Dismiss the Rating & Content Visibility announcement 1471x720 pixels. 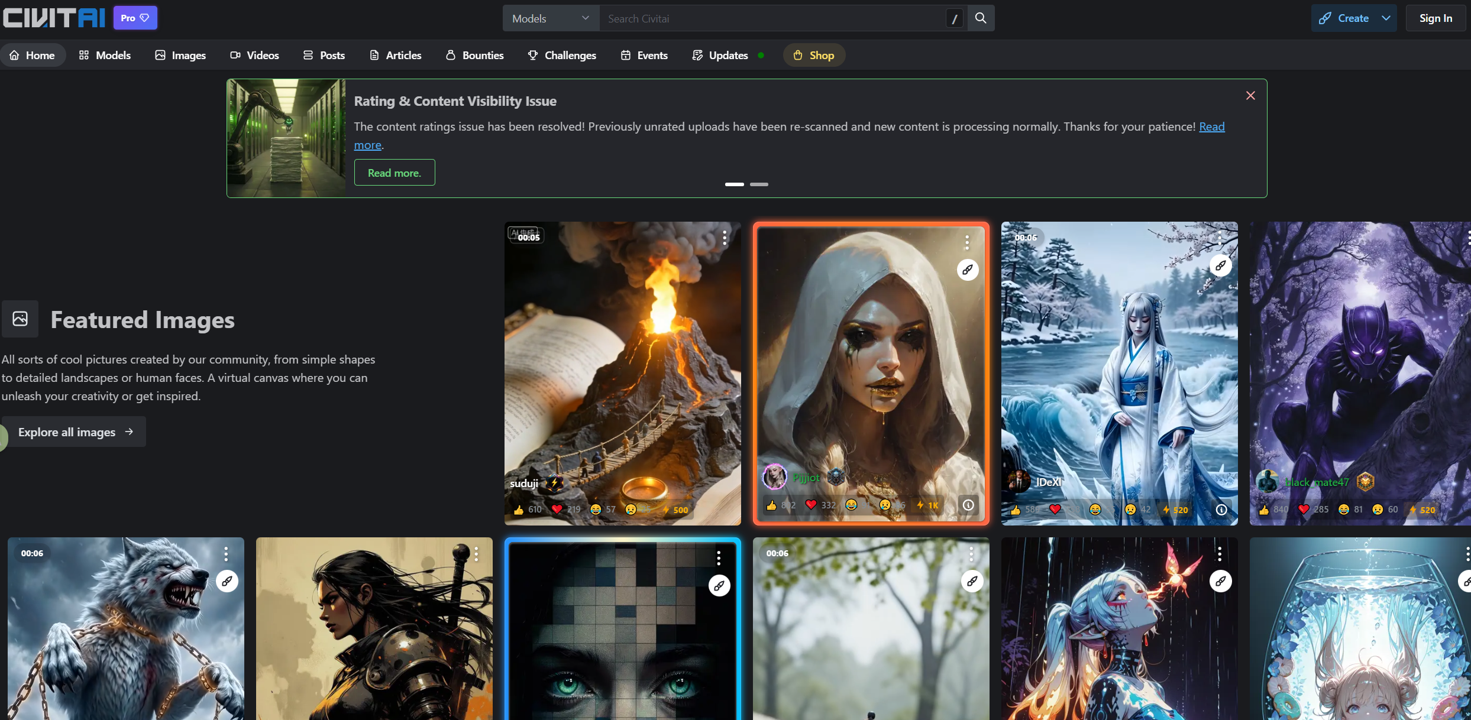click(1250, 96)
